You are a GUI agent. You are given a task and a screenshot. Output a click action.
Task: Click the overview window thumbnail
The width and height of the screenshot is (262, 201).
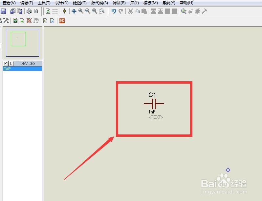click(22, 43)
